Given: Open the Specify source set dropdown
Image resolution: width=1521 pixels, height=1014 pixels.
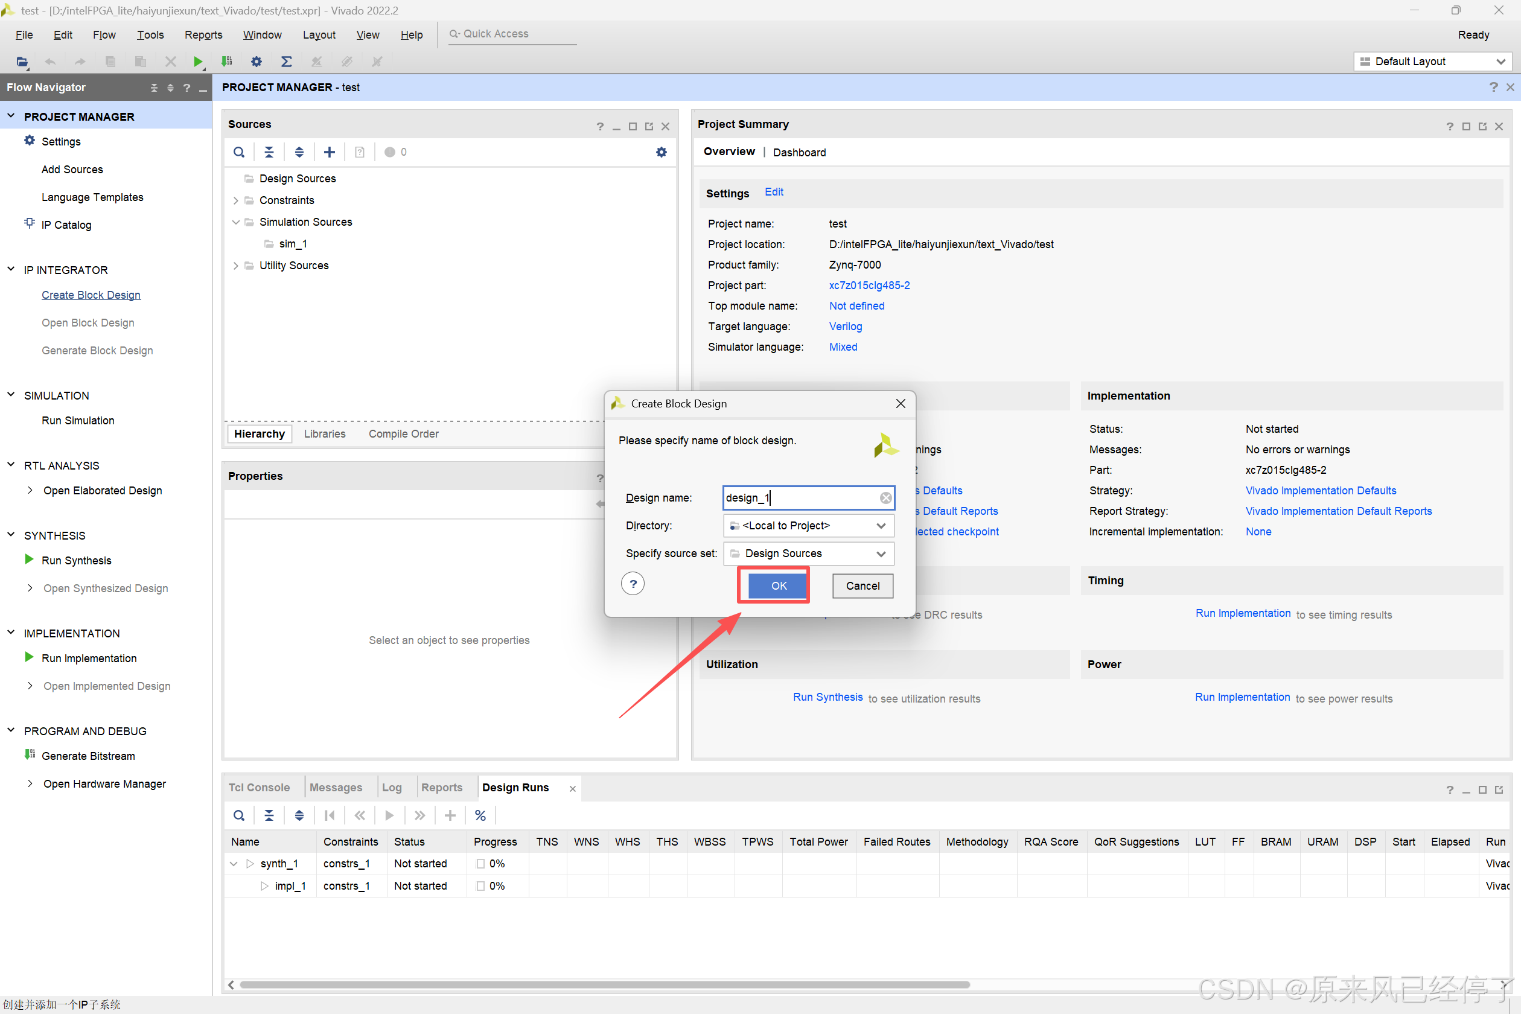Looking at the screenshot, I should pyautogui.click(x=808, y=553).
